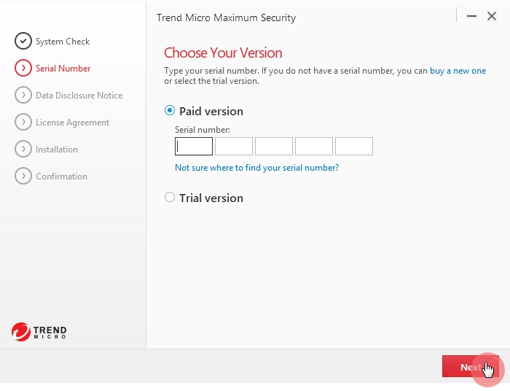Focus the fourth serial number box
This screenshot has height=391, width=510.
pos(314,146)
